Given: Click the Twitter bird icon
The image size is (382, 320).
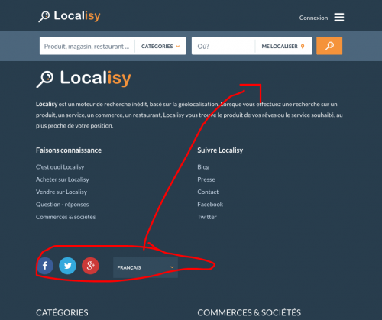Looking at the screenshot, I should click(x=67, y=266).
